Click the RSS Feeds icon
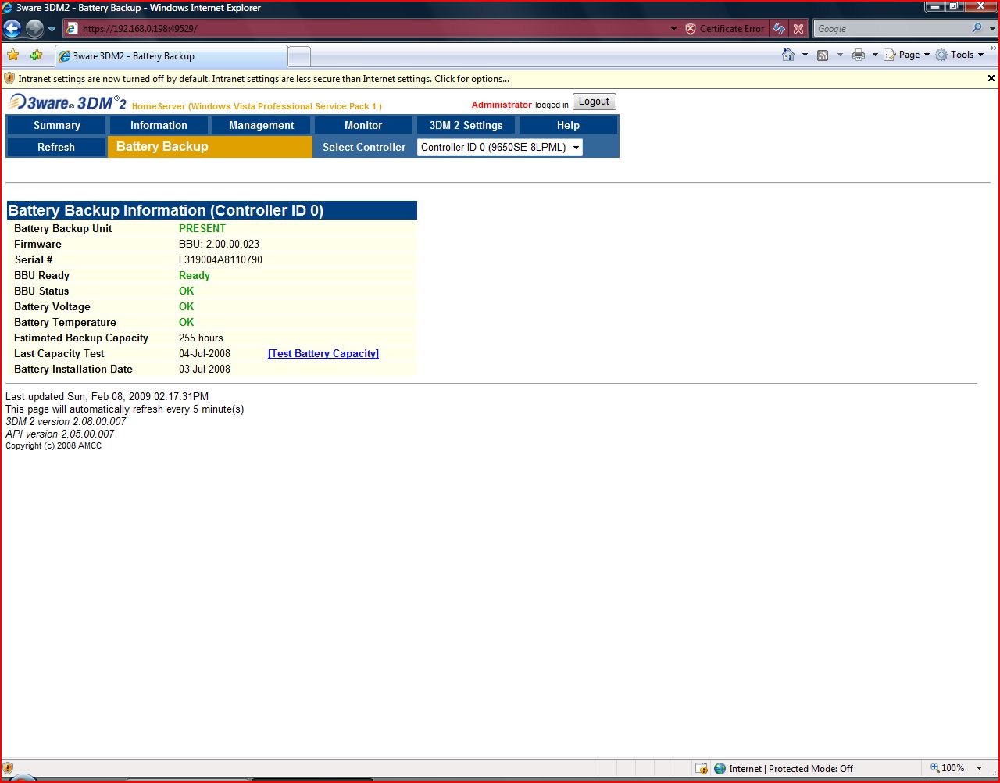1000x783 pixels. [823, 55]
